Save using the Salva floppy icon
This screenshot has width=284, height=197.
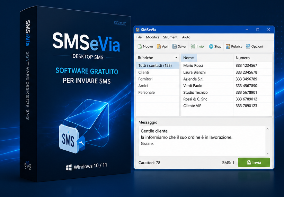tap(175, 46)
